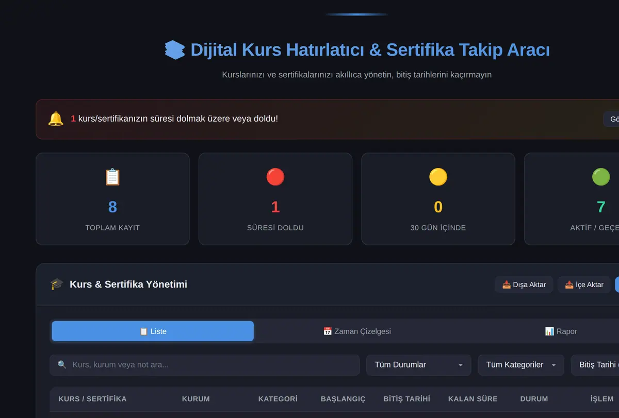Open the Bitiş Tarihi sort dropdown
Viewport: 619px width, 418px height.
pos(595,365)
